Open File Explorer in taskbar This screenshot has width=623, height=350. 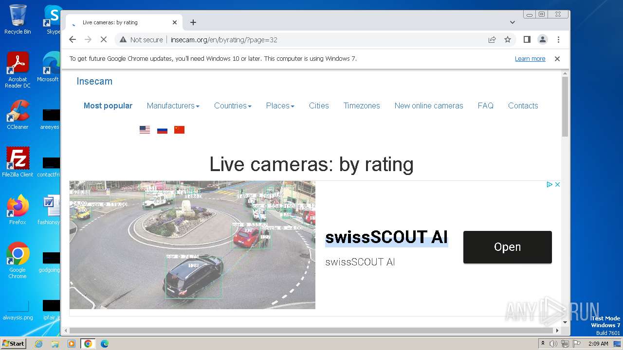click(x=55, y=344)
